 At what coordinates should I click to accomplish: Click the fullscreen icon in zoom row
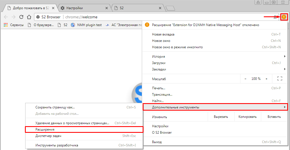[x=279, y=79]
